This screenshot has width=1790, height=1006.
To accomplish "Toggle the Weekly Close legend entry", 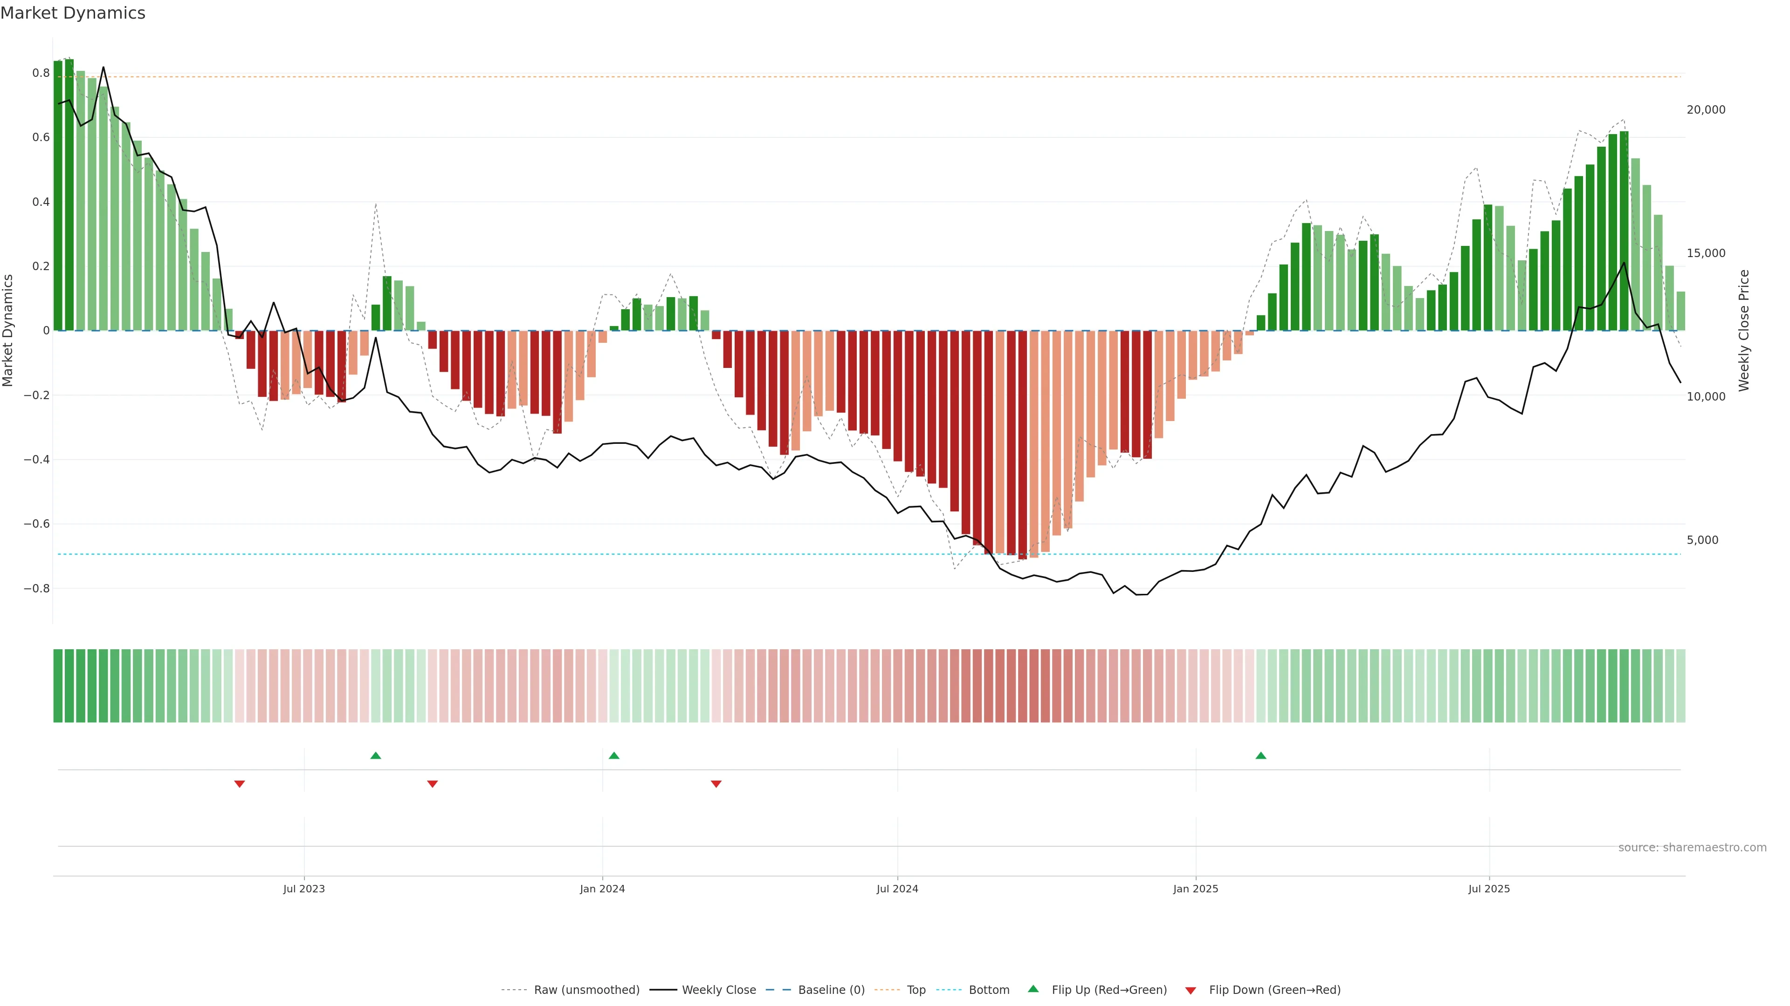I will [718, 989].
